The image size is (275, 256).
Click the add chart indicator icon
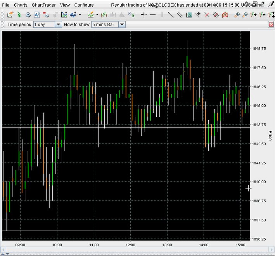pos(64,15)
